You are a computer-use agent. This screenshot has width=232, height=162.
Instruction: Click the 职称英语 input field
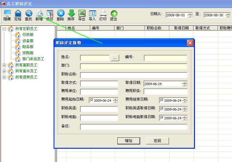[99, 109]
